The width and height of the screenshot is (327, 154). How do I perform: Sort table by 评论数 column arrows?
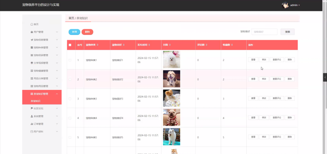click(x=206, y=45)
